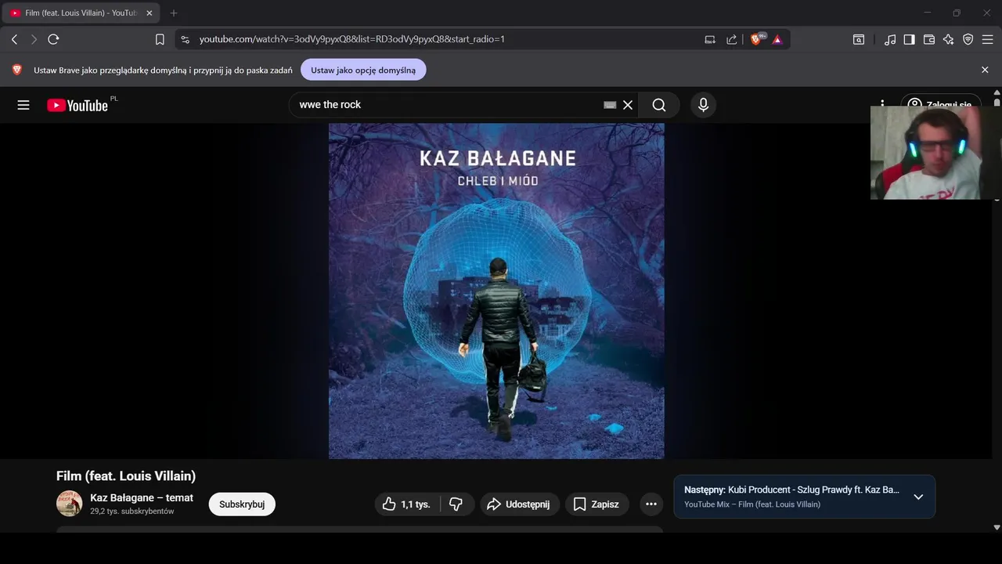1002x564 pixels.
Task: Open YouTube settings three-dot menu
Action: coord(882,105)
